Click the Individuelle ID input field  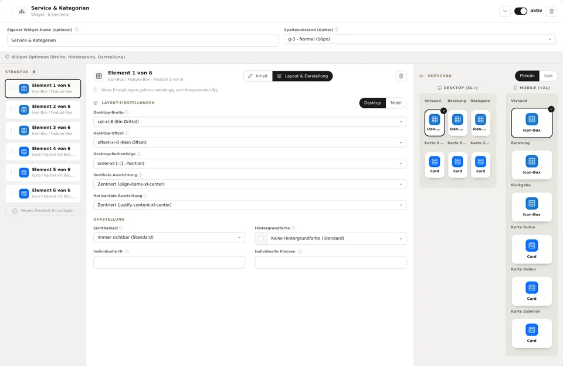tap(169, 262)
